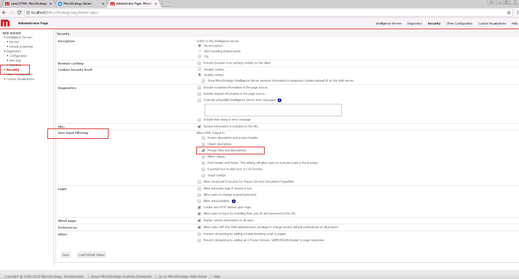The width and height of the screenshot is (519, 279).
Task: Toggle Override unhandled Intelligence Server error messages
Action: click(x=199, y=100)
